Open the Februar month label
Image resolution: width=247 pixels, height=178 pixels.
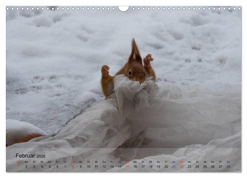point(26,155)
